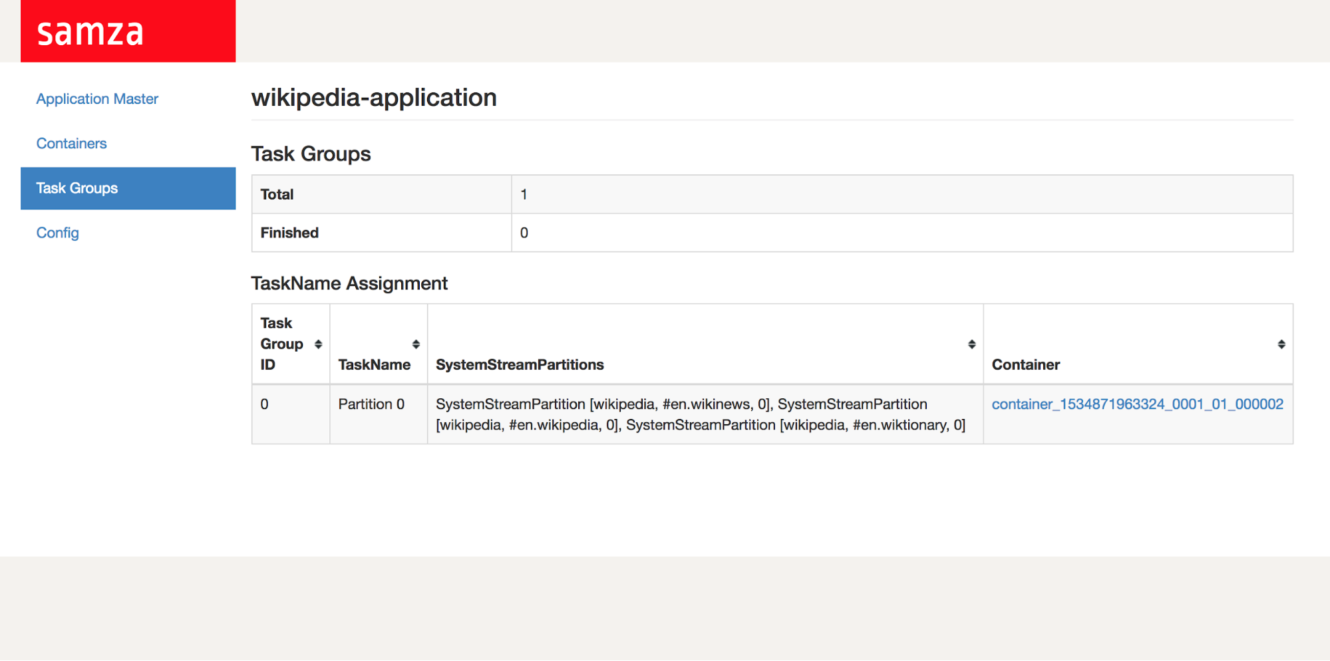Click the Finished row label
Viewport: 1330px width, 661px height.
tap(289, 233)
